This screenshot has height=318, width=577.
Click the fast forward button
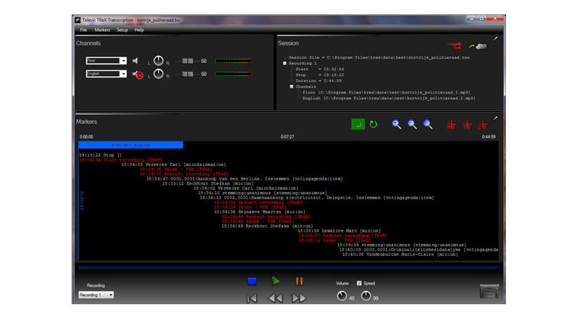[x=298, y=298]
